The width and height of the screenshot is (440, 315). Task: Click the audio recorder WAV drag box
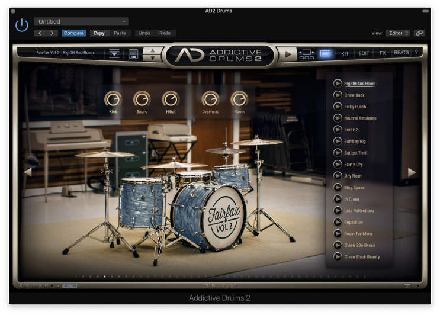(69, 286)
